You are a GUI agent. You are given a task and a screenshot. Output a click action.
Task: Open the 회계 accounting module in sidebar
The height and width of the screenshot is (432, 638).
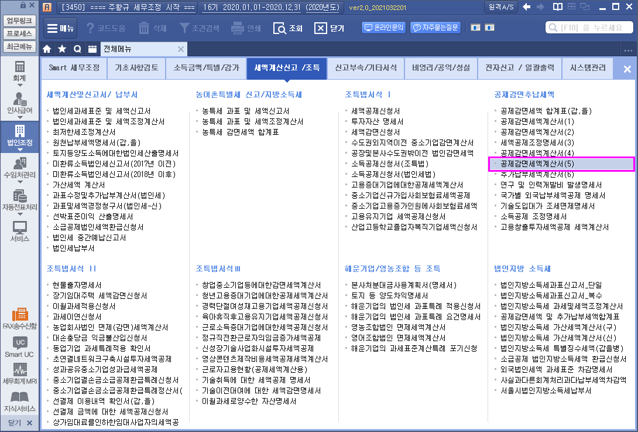pos(19,70)
